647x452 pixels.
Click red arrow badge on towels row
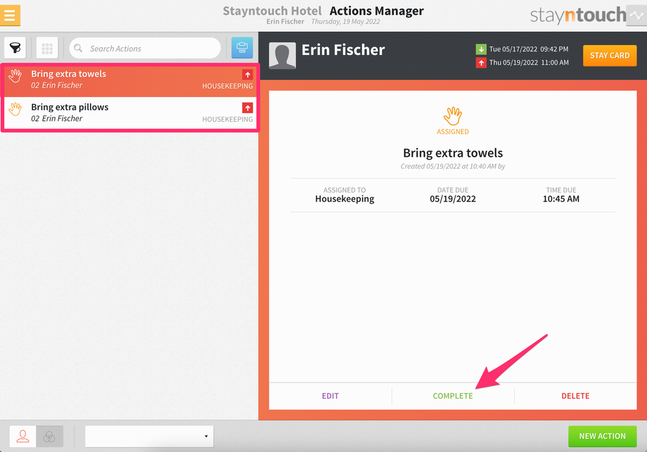248,75
